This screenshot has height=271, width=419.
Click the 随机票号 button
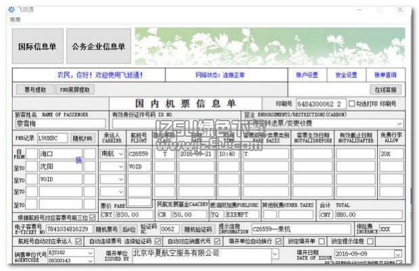[107, 229]
